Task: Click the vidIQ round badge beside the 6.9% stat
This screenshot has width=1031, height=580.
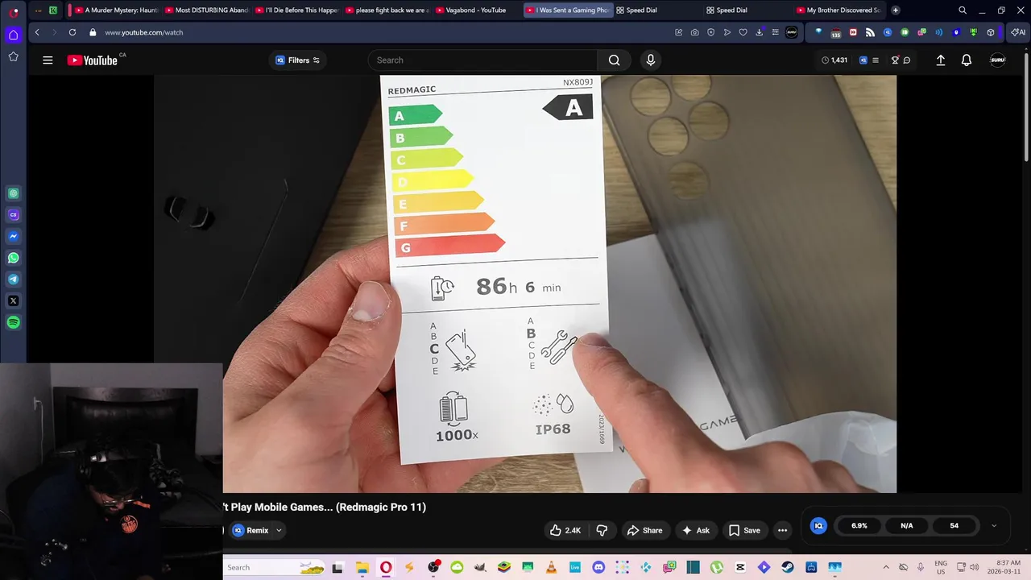Action: coord(818,525)
